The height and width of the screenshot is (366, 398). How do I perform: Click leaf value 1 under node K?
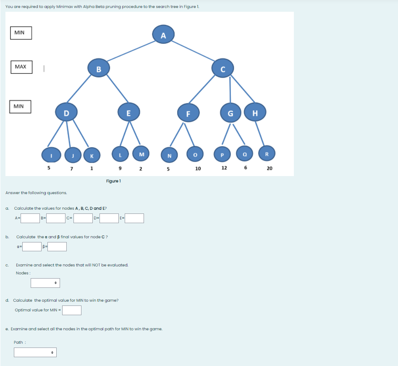(92, 169)
